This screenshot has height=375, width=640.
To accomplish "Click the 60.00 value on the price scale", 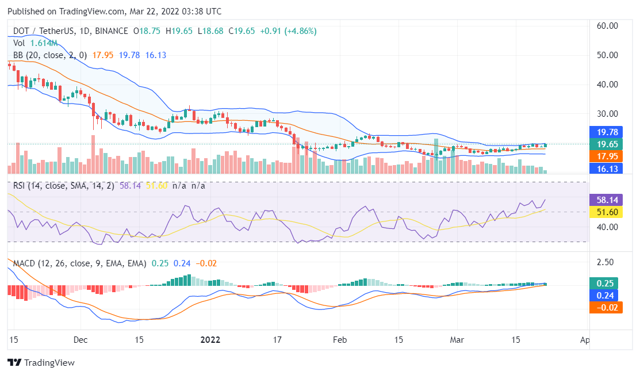I will click(x=607, y=25).
